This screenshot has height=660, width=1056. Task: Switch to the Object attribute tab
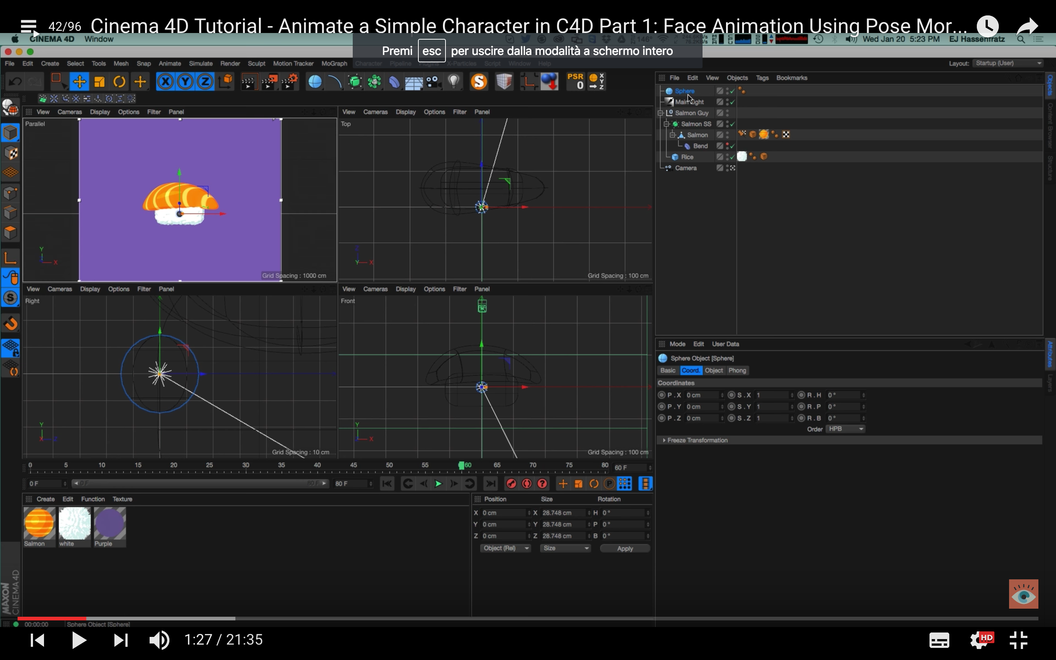pyautogui.click(x=714, y=371)
